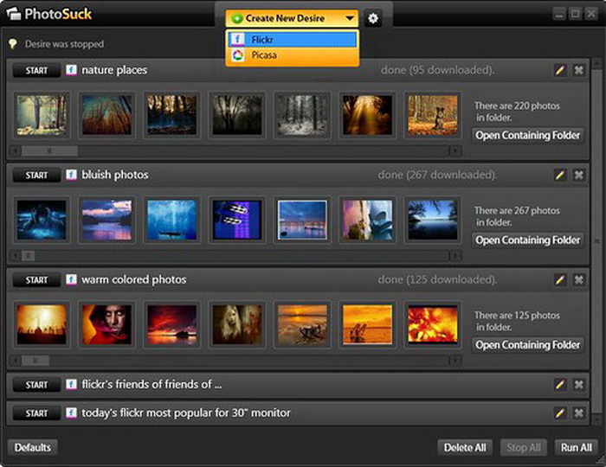Click the Delete All button
This screenshot has height=467, width=606.
click(465, 447)
